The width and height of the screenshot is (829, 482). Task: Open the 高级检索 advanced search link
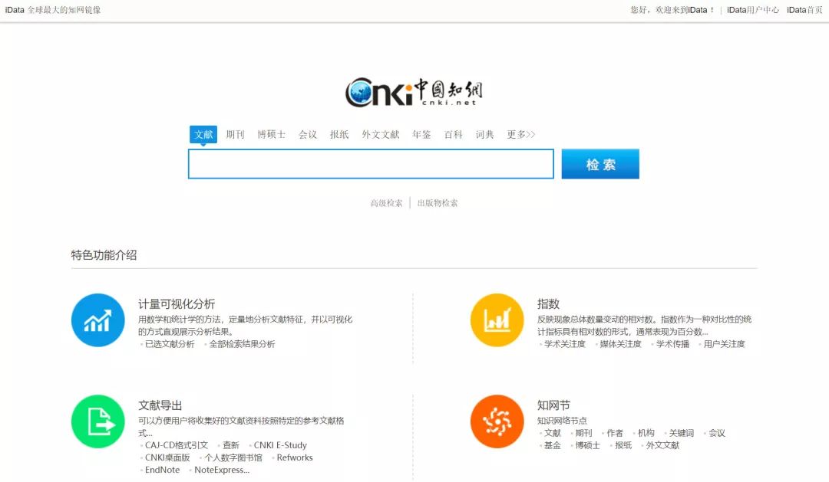[x=386, y=203]
